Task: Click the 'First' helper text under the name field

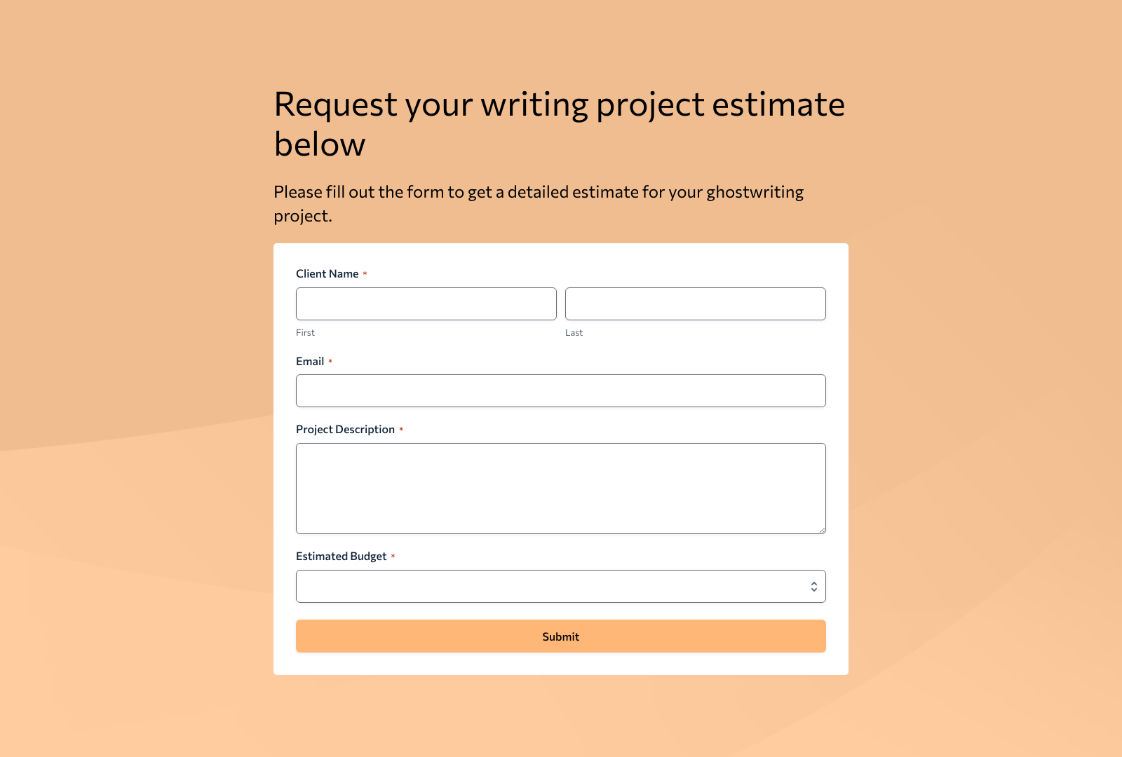Action: tap(305, 332)
